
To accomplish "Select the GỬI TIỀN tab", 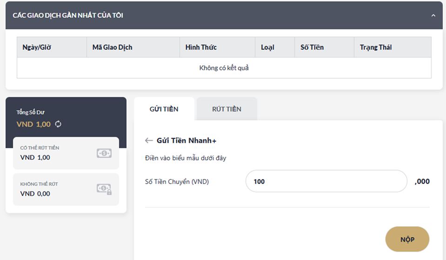I will click(x=164, y=109).
